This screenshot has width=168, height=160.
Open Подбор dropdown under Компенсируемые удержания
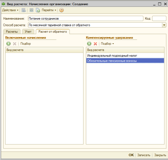[107, 44]
